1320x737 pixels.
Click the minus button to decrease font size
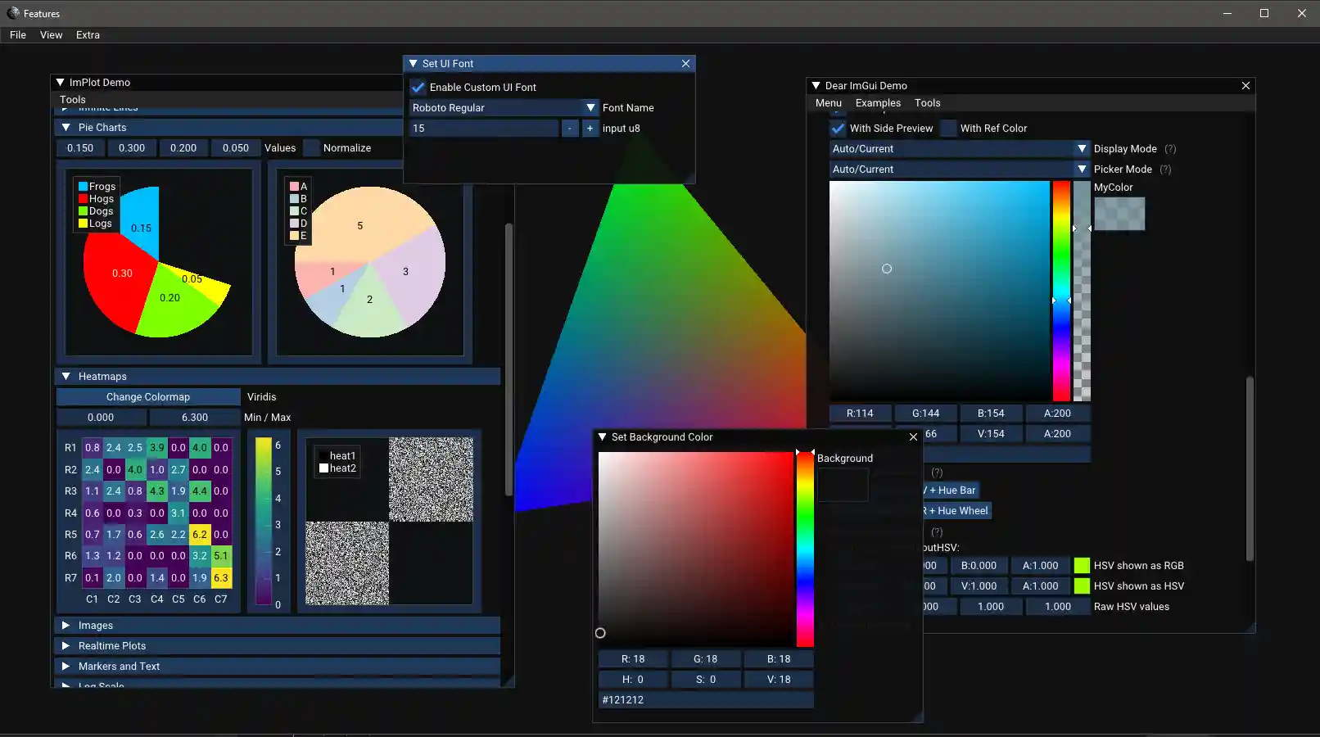pyautogui.click(x=570, y=129)
